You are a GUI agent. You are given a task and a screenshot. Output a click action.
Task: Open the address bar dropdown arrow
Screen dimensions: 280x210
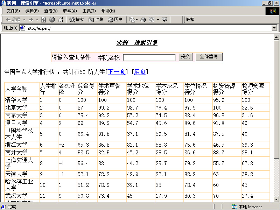(274, 28)
